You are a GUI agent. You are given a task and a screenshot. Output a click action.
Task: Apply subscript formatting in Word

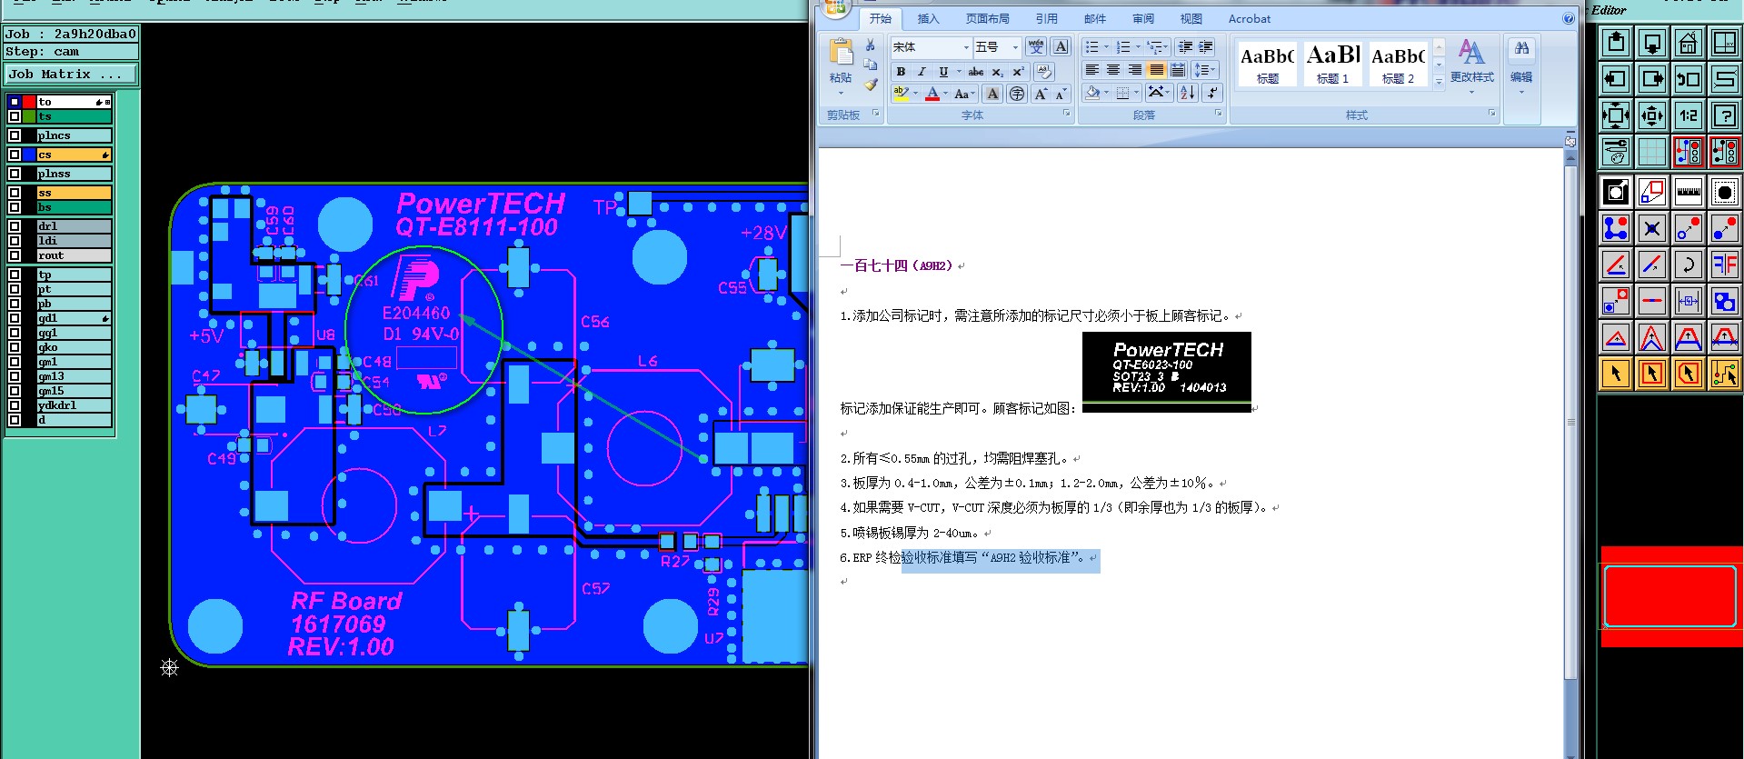[997, 71]
